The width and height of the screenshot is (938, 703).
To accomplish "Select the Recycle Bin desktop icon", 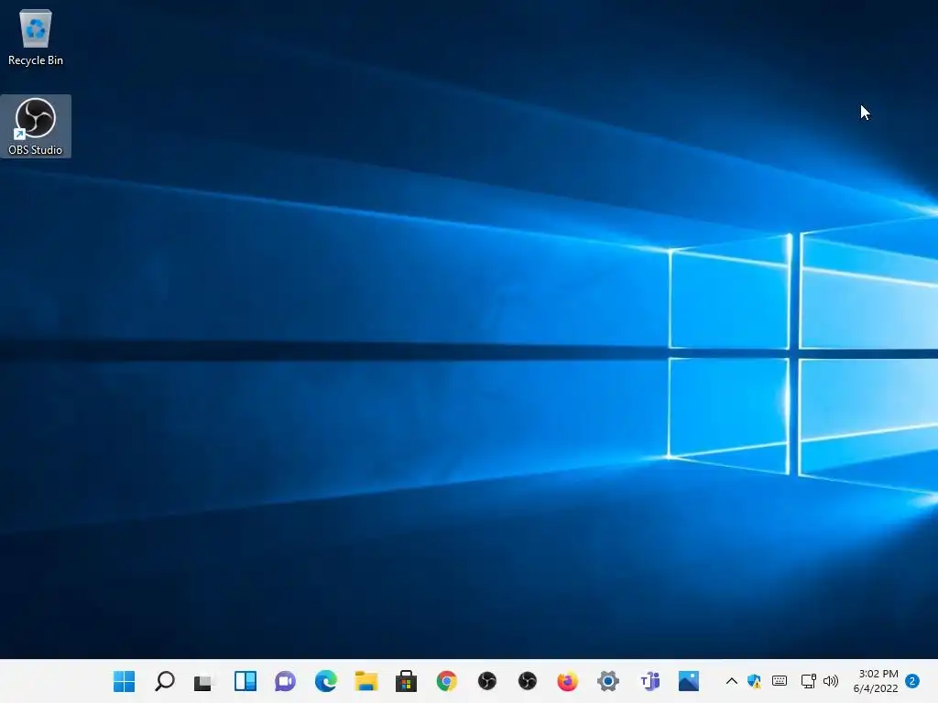I will pos(36,37).
